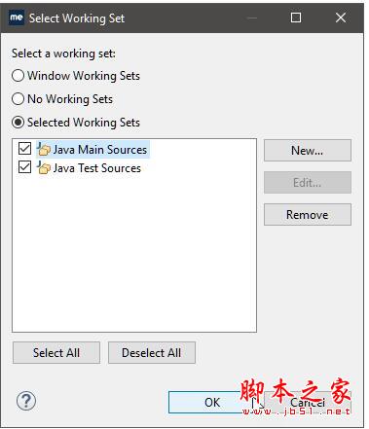369x429 pixels.
Task: Maximize the Select Working Set dialog
Action: point(296,18)
